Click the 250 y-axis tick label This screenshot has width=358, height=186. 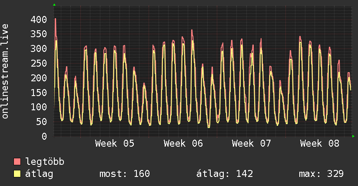tap(39, 63)
